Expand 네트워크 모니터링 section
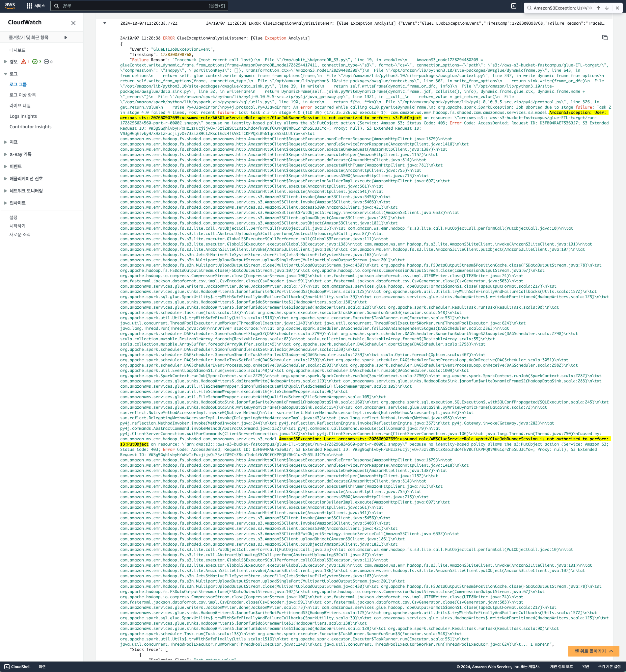The height and width of the screenshot is (672, 626). [x=5, y=191]
